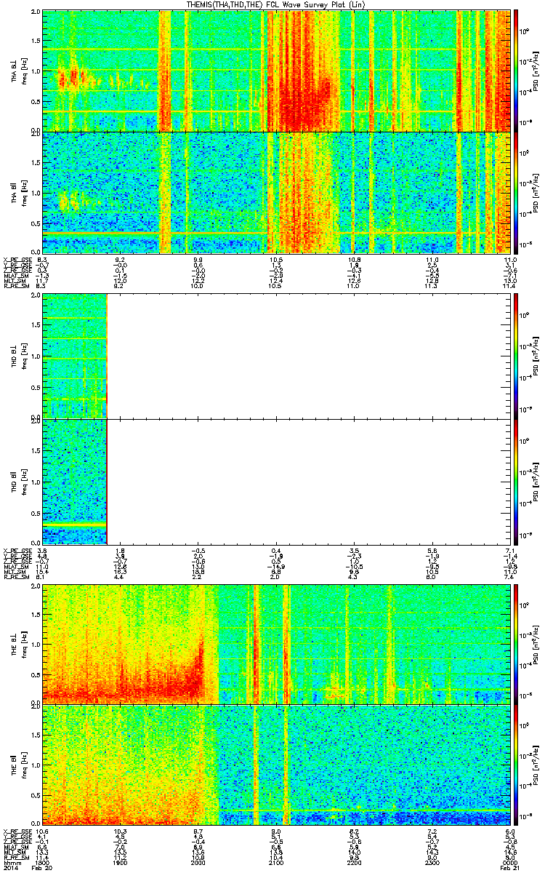Click the 'THE BL freq [Hz]' axis label
The image size is (545, 873).
click(20, 644)
